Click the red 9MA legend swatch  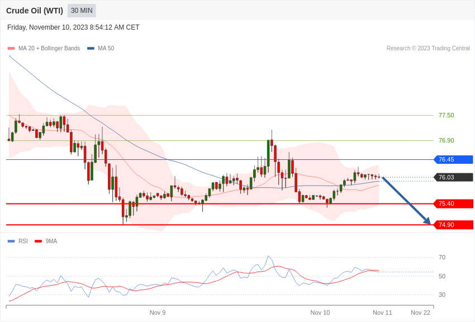(x=39, y=241)
